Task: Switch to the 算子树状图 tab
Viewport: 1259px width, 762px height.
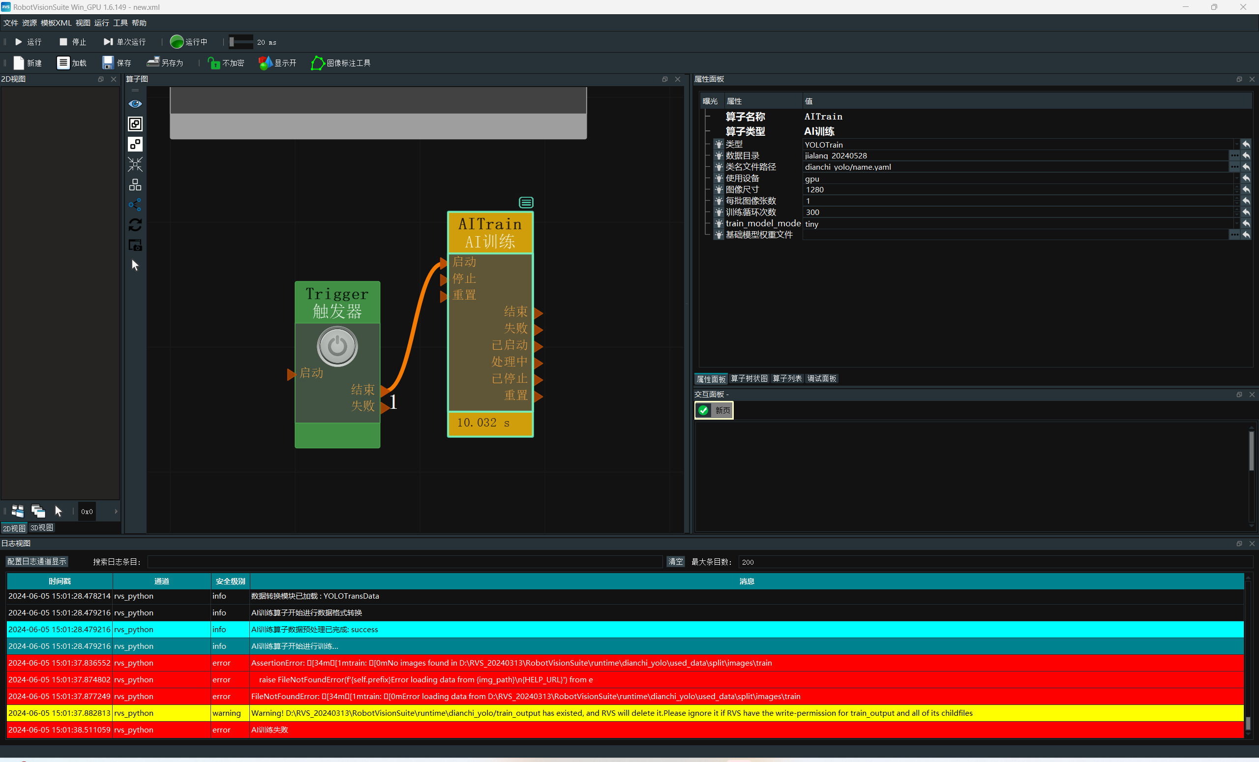Action: click(x=749, y=378)
